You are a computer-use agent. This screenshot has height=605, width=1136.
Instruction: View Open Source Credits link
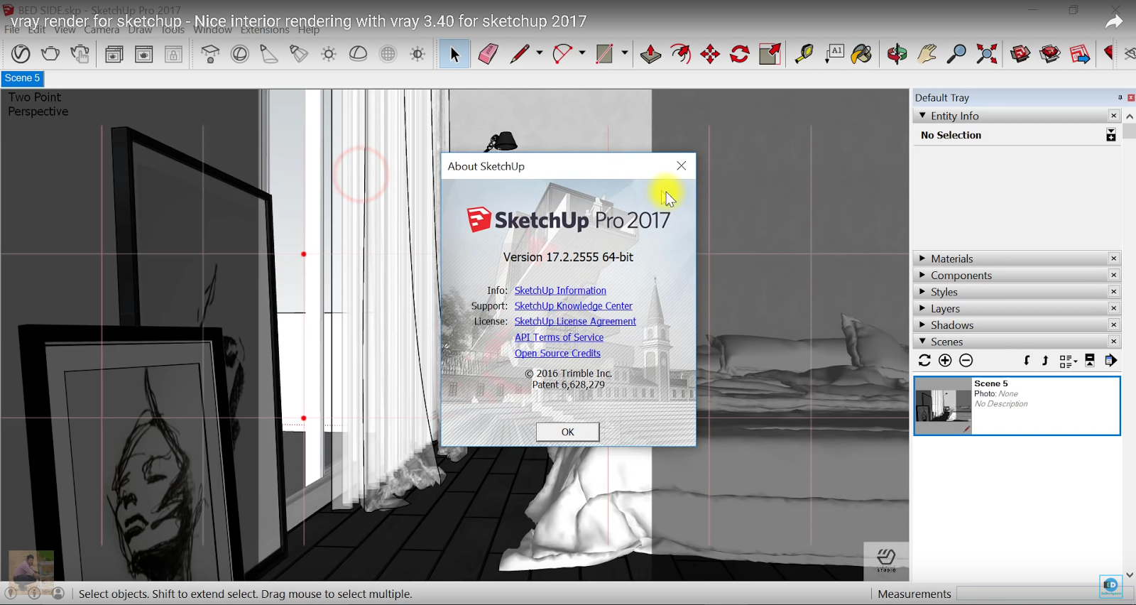pyautogui.click(x=557, y=353)
